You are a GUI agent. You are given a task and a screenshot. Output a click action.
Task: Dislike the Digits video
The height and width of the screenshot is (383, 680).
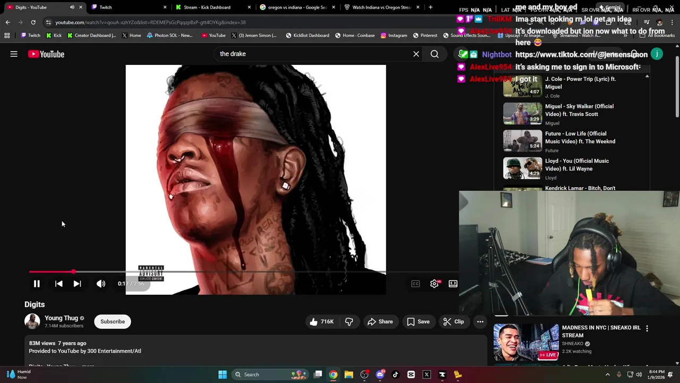coord(349,321)
